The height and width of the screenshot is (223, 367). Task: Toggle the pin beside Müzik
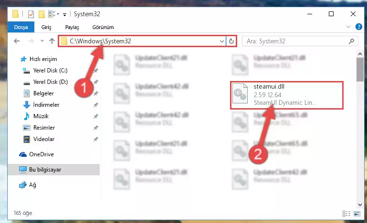95,116
